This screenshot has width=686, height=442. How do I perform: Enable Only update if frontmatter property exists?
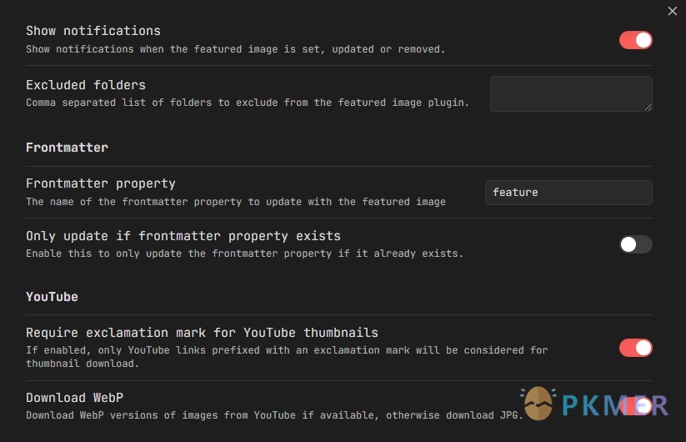pos(636,244)
